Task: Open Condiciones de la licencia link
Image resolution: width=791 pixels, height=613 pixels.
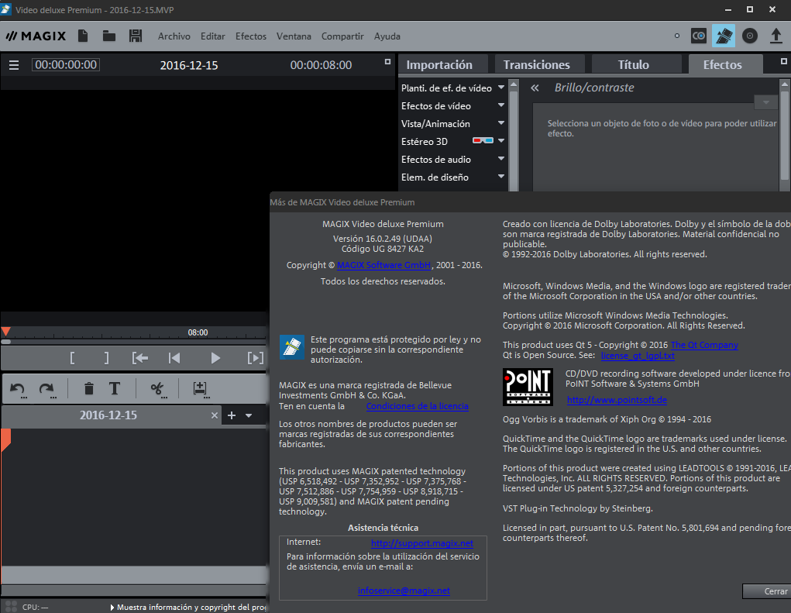Action: (417, 406)
